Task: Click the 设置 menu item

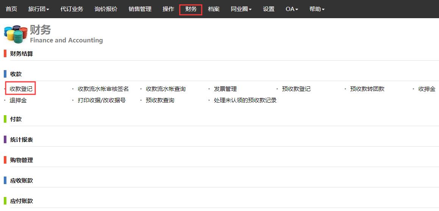Action: (268, 9)
